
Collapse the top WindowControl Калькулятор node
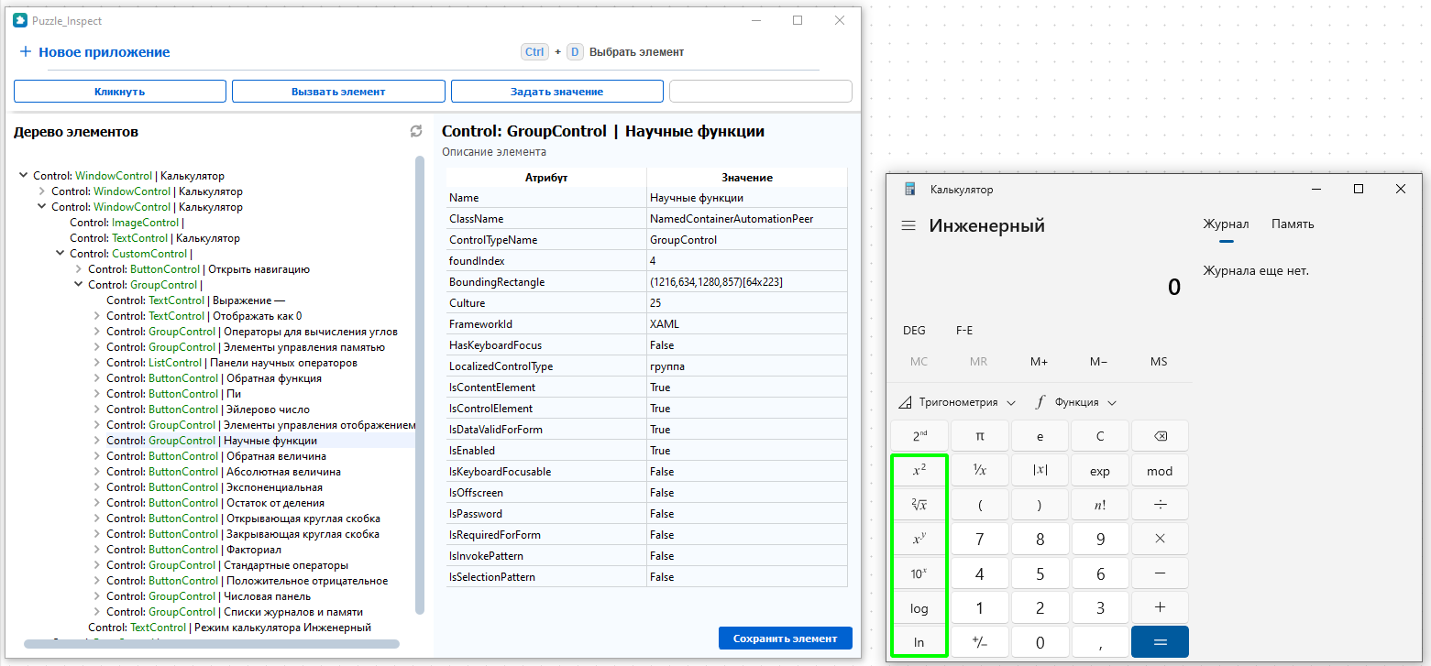coord(24,176)
